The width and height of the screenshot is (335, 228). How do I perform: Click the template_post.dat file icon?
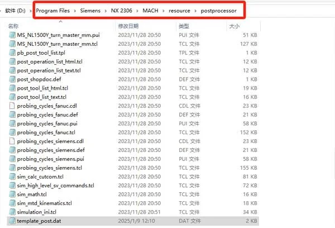(12, 221)
